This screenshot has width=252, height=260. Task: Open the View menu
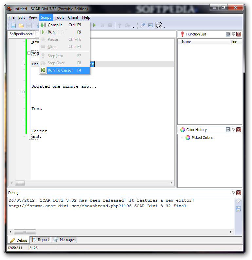click(33, 17)
